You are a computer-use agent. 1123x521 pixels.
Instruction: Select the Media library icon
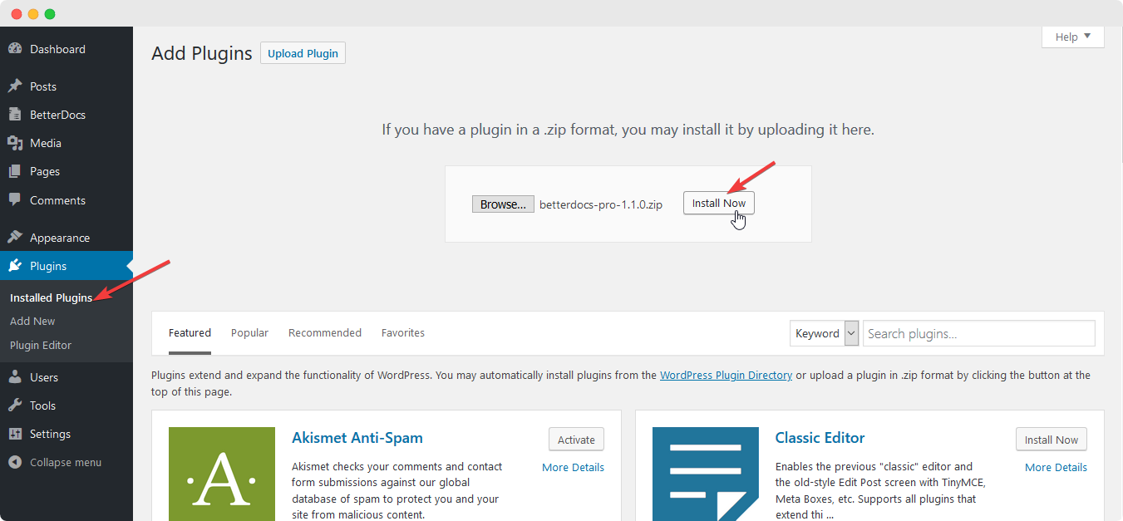(x=15, y=143)
